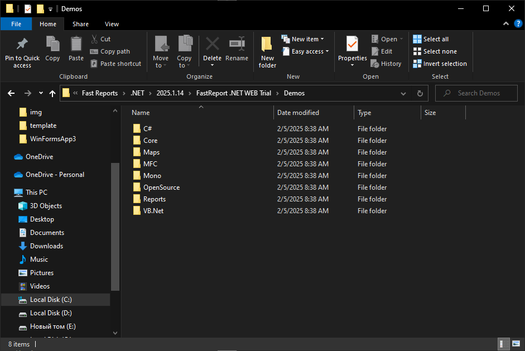Click Copy path in the ribbon
The width and height of the screenshot is (525, 351).
coord(110,51)
